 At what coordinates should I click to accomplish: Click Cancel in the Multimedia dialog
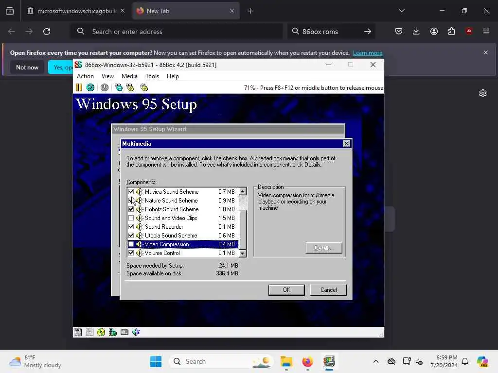tap(328, 290)
